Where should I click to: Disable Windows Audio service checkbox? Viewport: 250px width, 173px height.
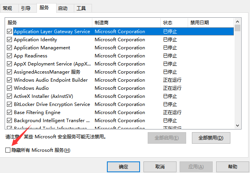10,88
